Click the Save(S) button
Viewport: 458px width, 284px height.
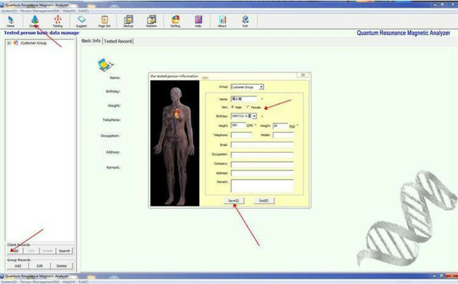point(233,200)
